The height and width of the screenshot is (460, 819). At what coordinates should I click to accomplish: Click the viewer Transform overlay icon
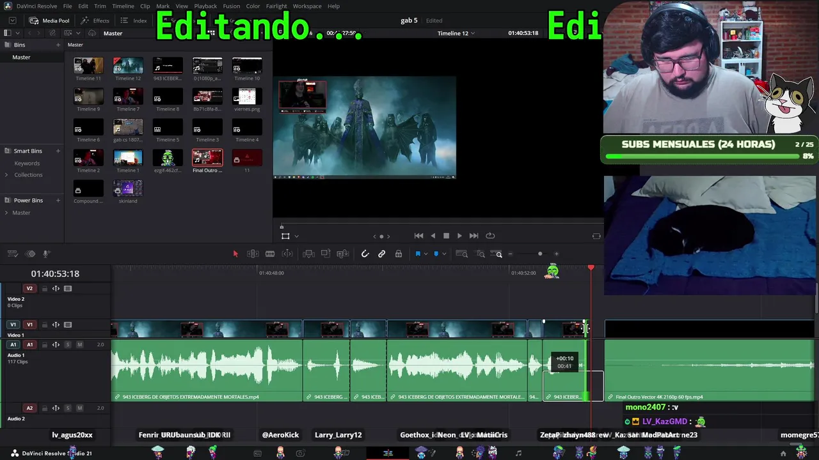[x=285, y=236]
